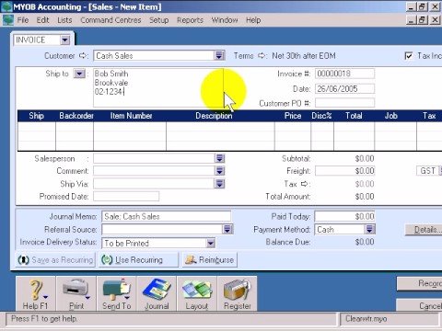Viewport: 442px width, 331px height.
Task: Click the Reimburse button
Action: [210, 260]
